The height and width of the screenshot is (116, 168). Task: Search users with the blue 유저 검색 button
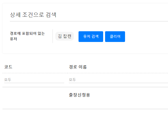click(x=91, y=36)
